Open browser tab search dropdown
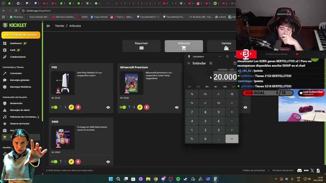The width and height of the screenshot is (326, 183). (x=3, y=3)
